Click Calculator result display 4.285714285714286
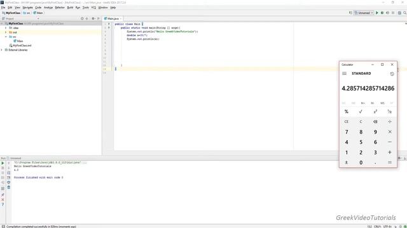The image size is (407, 228). coord(368,89)
